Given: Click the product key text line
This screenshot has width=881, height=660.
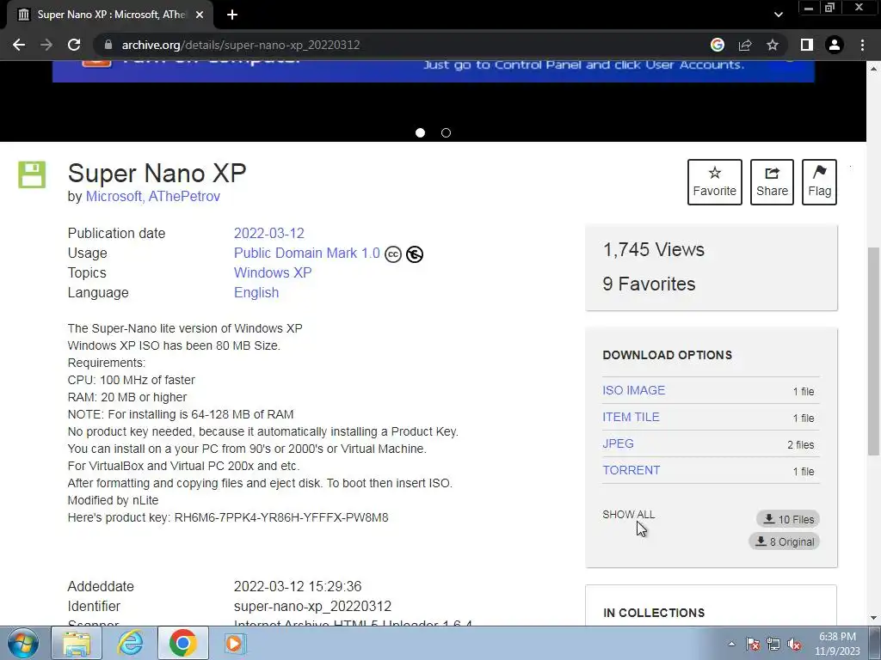Looking at the screenshot, I should (228, 517).
